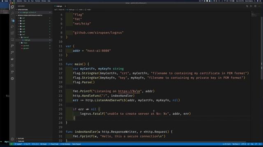Screen dimensions: 263x147
Task: Open the File menu
Action: coord(10,1)
